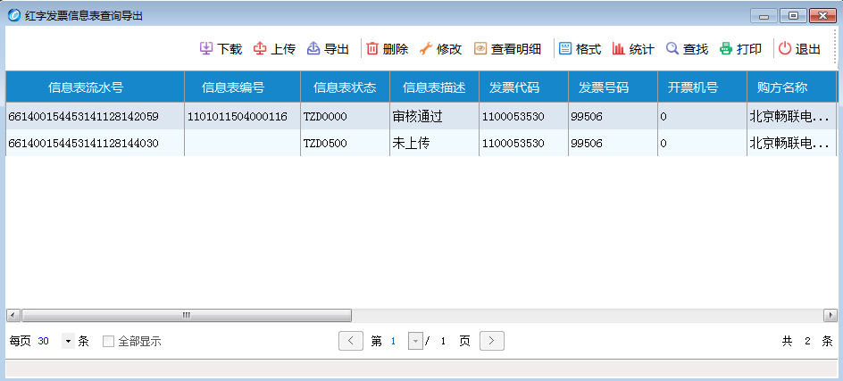Click the 格式 format icon
This screenshot has width=843, height=381.
pyautogui.click(x=565, y=49)
